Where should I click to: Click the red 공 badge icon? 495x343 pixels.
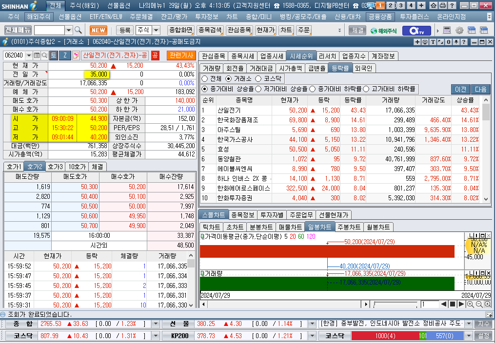155,56
